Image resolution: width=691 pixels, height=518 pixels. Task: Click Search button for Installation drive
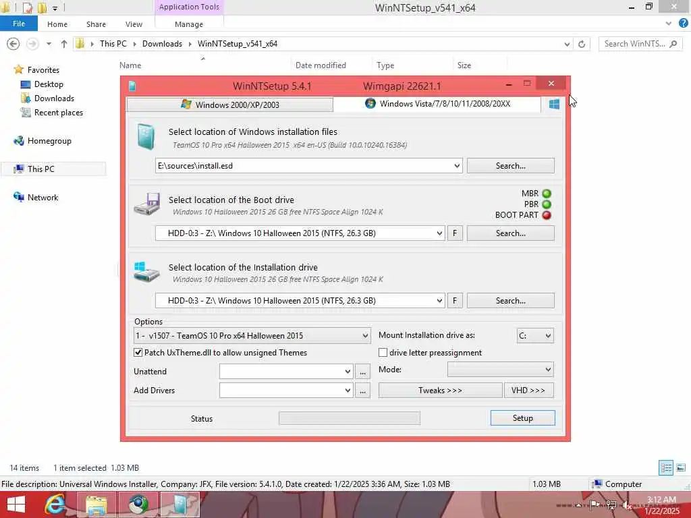(x=511, y=301)
